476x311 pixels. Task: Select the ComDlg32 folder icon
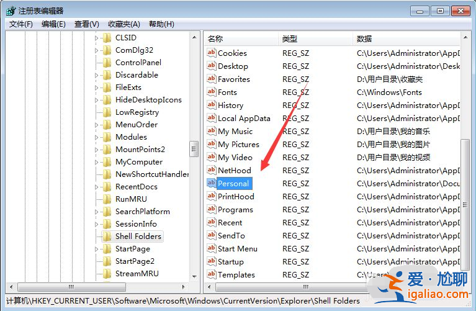coord(107,50)
